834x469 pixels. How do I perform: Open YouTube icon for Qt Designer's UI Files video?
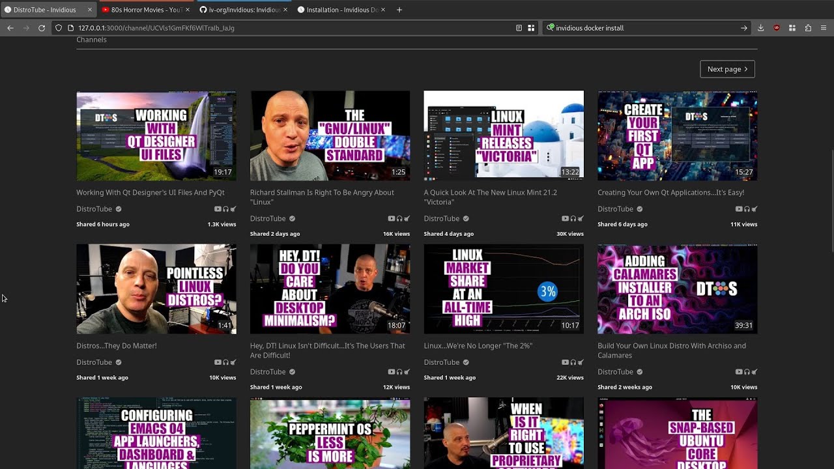218,209
